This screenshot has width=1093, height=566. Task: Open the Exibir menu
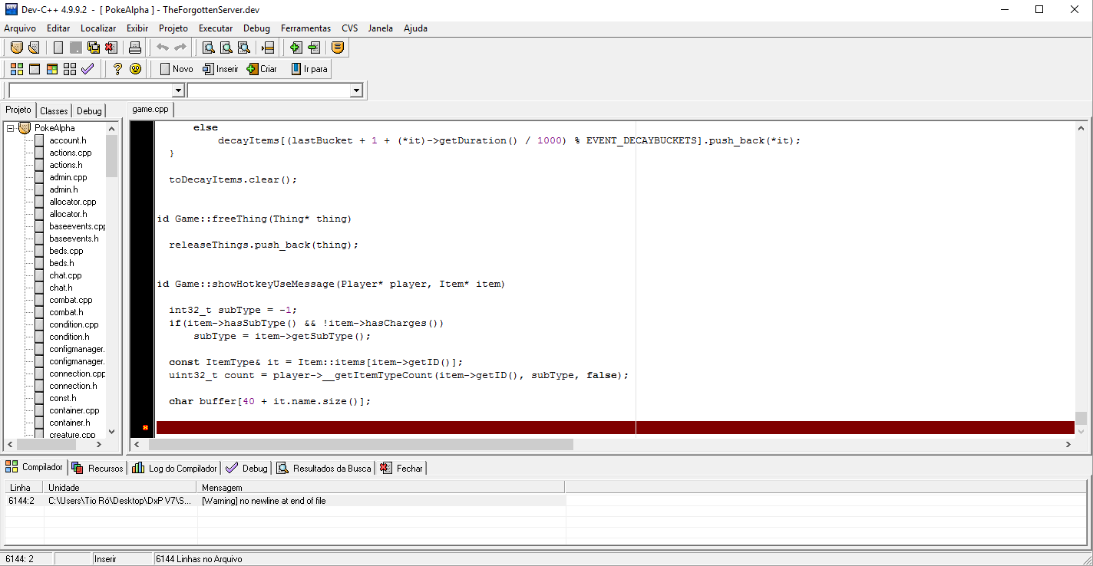pyautogui.click(x=137, y=28)
